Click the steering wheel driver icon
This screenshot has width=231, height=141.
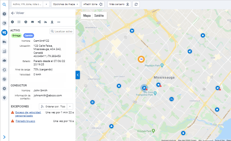tap(26, 22)
